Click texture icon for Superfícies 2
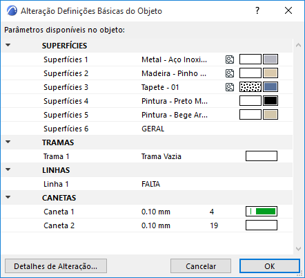Viewport: 305px width, 278px height. (x=230, y=73)
